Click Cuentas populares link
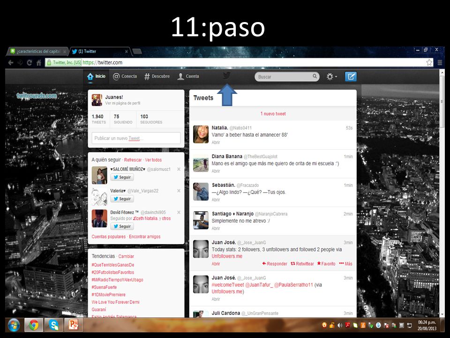The width and height of the screenshot is (450, 338). click(x=108, y=237)
